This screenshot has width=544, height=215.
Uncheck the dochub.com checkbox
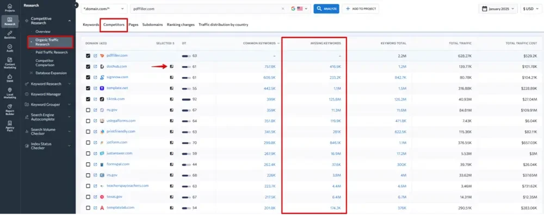point(88,66)
